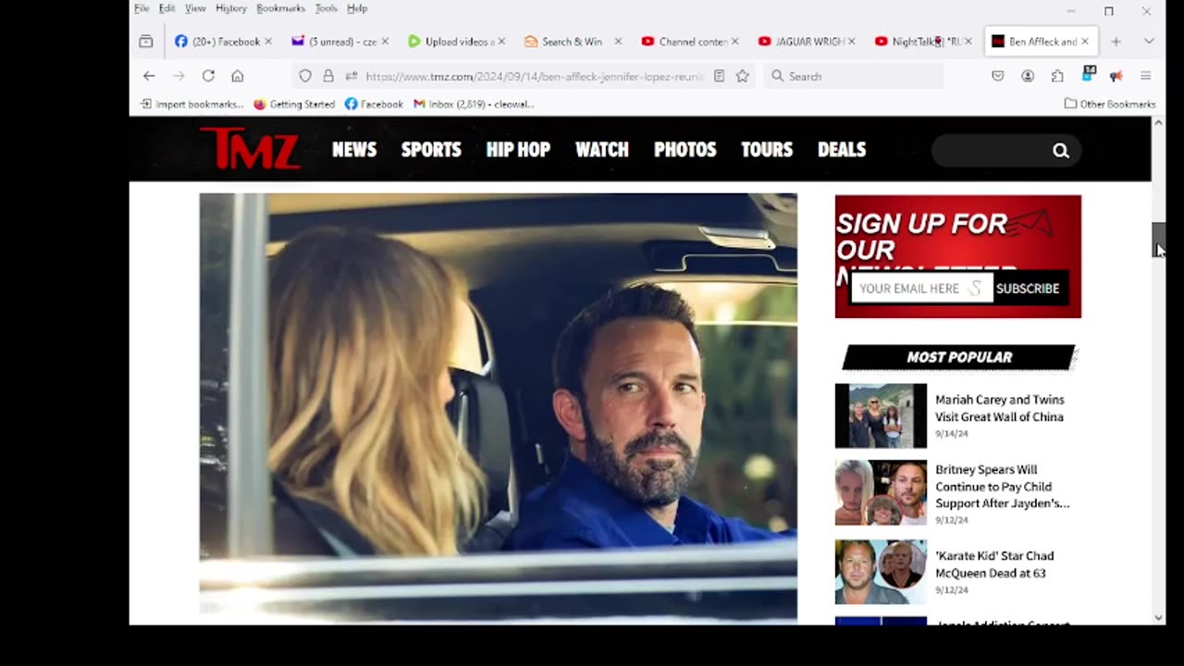This screenshot has width=1184, height=666.
Task: Click Import bookmarks in bookmarks toolbar
Action: pyautogui.click(x=191, y=104)
